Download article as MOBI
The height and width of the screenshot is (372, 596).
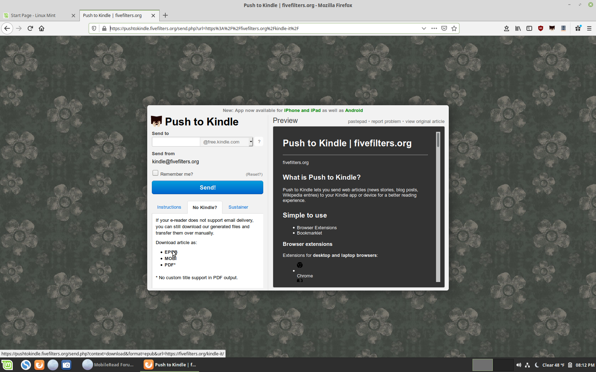pos(171,259)
